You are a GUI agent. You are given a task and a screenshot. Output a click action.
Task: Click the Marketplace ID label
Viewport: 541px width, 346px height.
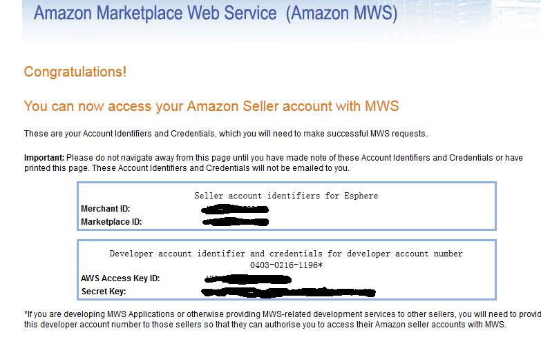tap(111, 222)
